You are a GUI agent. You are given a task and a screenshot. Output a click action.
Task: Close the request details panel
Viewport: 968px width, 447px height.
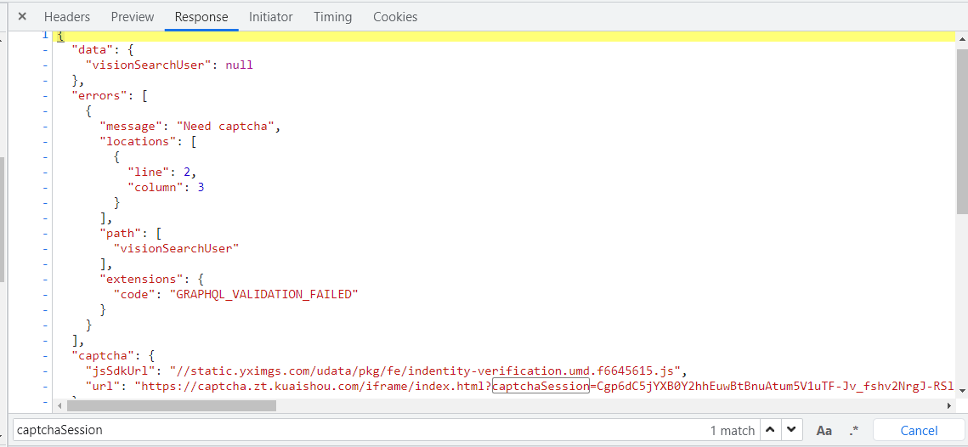(x=22, y=17)
